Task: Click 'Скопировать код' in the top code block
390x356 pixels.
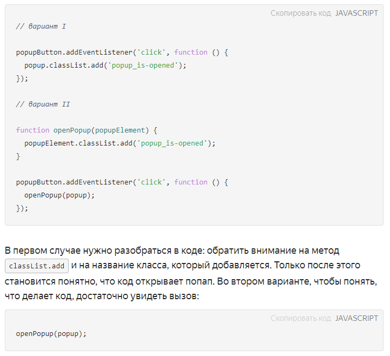Action: click(x=300, y=13)
